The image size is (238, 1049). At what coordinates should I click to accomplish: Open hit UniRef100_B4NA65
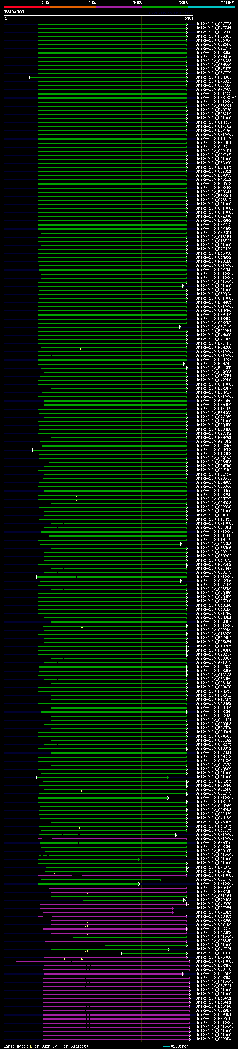213,303
